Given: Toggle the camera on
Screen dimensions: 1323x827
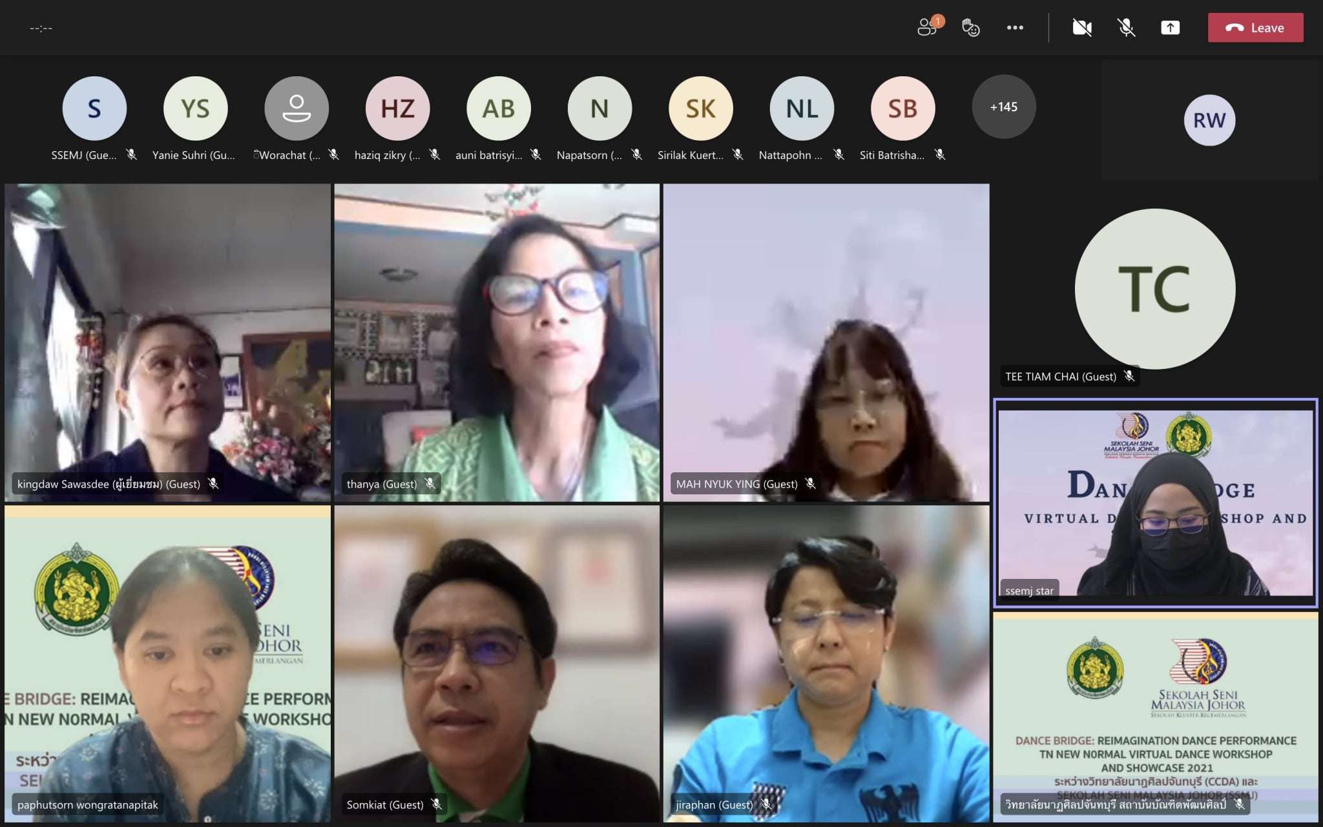Looking at the screenshot, I should [x=1082, y=27].
